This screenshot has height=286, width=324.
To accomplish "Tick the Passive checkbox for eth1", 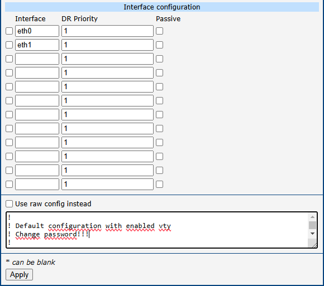I will point(160,45).
